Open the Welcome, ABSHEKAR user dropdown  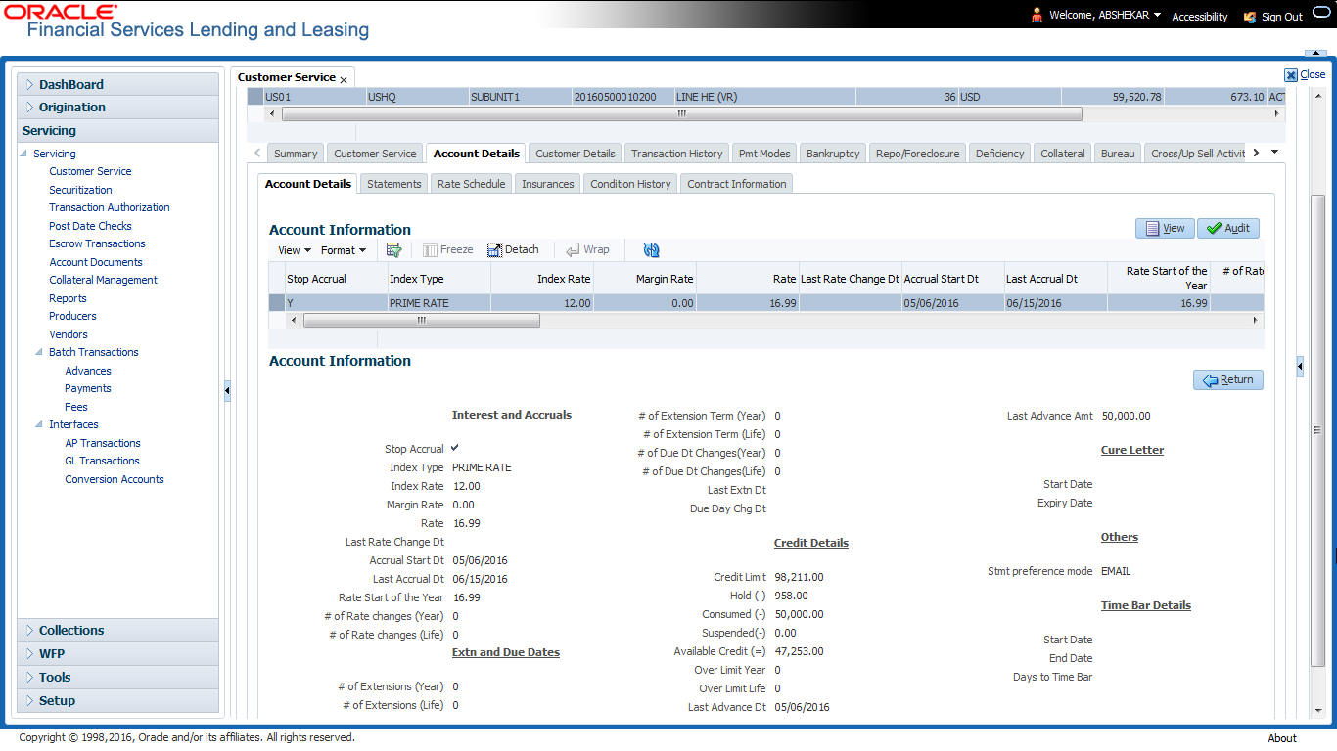[1105, 16]
